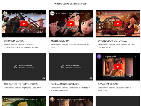Viewport: 141px width, 106px height.
Task: Play the El Viaje de Said video
Action: pos(118,67)
